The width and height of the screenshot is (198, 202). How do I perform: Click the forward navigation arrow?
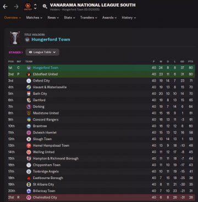(x=16, y=7)
